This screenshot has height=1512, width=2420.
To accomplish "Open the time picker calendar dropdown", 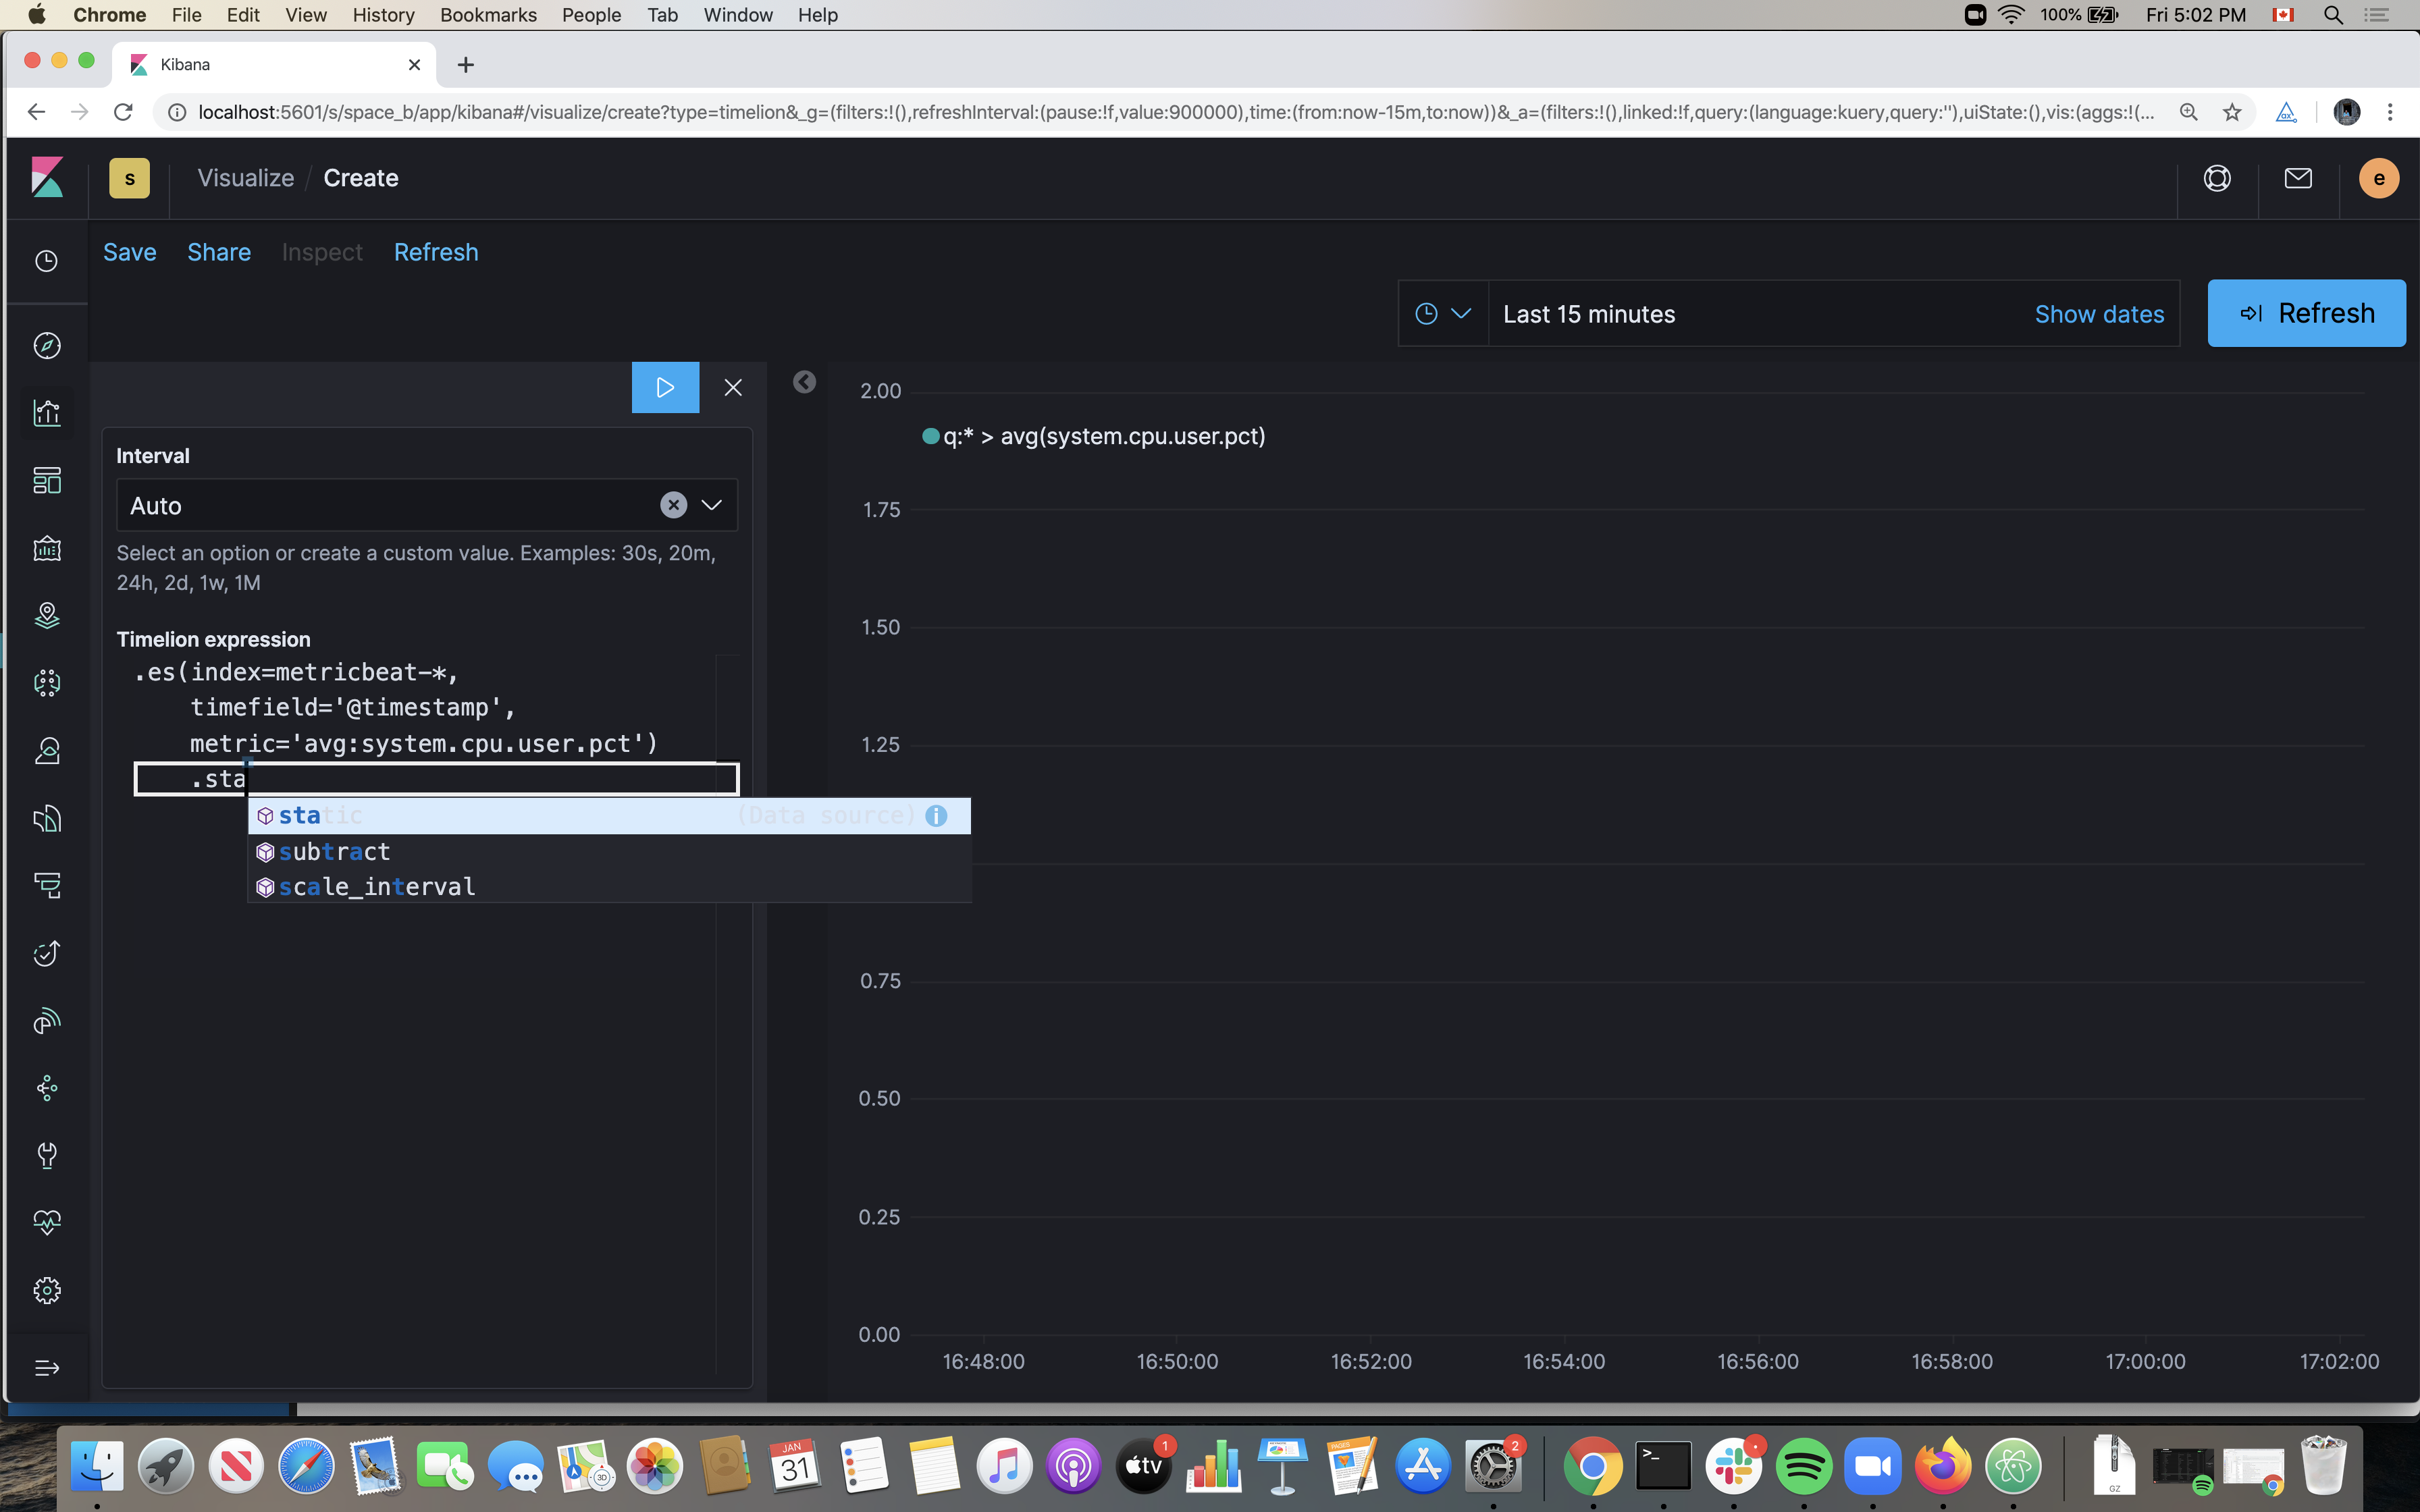I will tap(1442, 313).
